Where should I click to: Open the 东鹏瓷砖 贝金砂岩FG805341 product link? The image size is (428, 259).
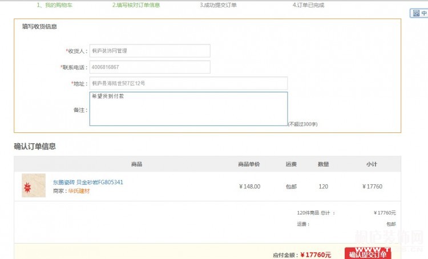coord(88,183)
